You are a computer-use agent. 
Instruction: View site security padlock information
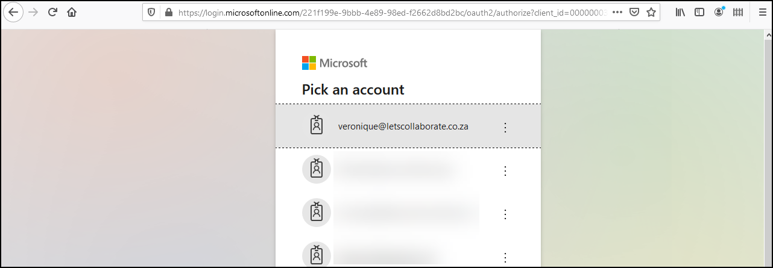[x=168, y=12]
